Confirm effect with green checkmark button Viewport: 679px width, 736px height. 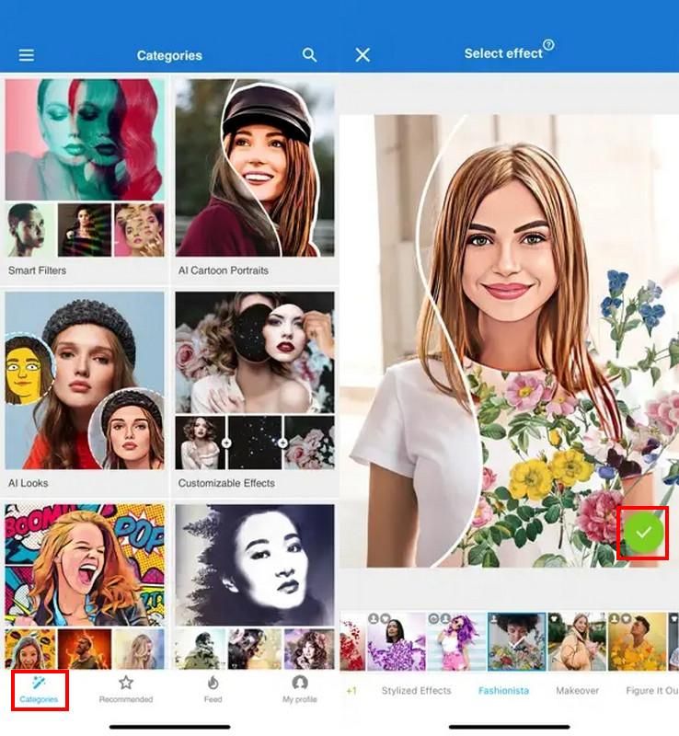pos(643,533)
